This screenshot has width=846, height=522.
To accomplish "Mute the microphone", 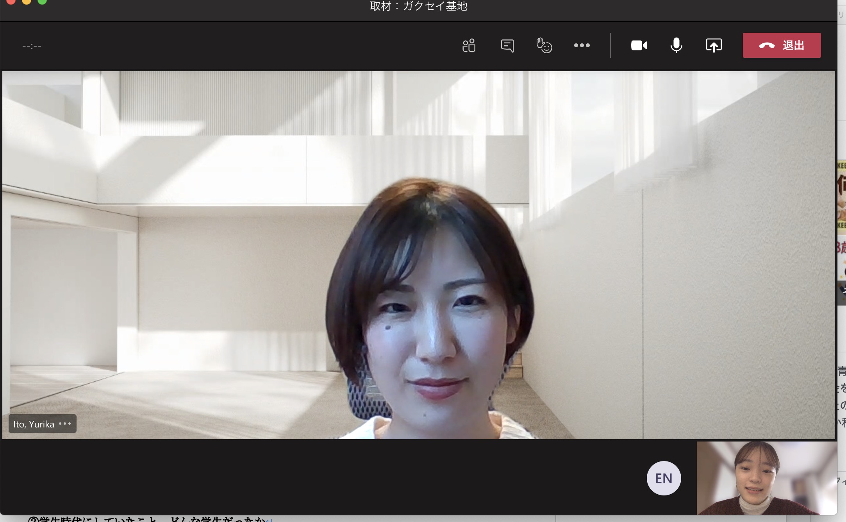I will pyautogui.click(x=676, y=45).
